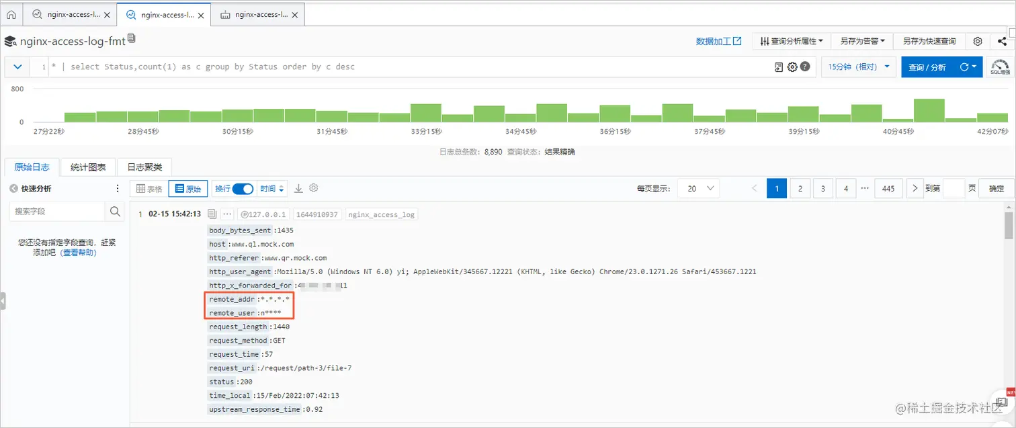Click into the SQL query input box
The height and width of the screenshot is (428, 1016).
[x=410, y=67]
